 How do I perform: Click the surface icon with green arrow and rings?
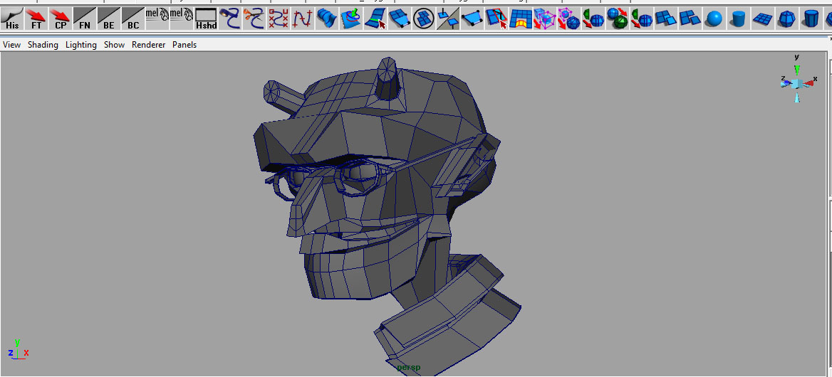click(350, 18)
